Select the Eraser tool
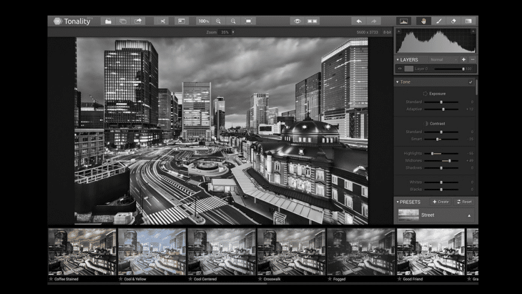The height and width of the screenshot is (294, 522). [x=454, y=21]
